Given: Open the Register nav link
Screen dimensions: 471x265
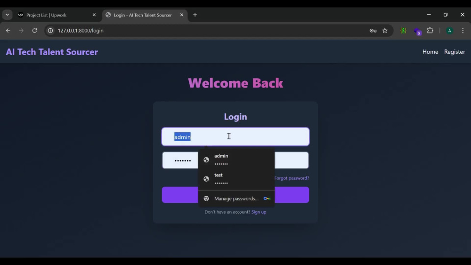Looking at the screenshot, I should 455,52.
